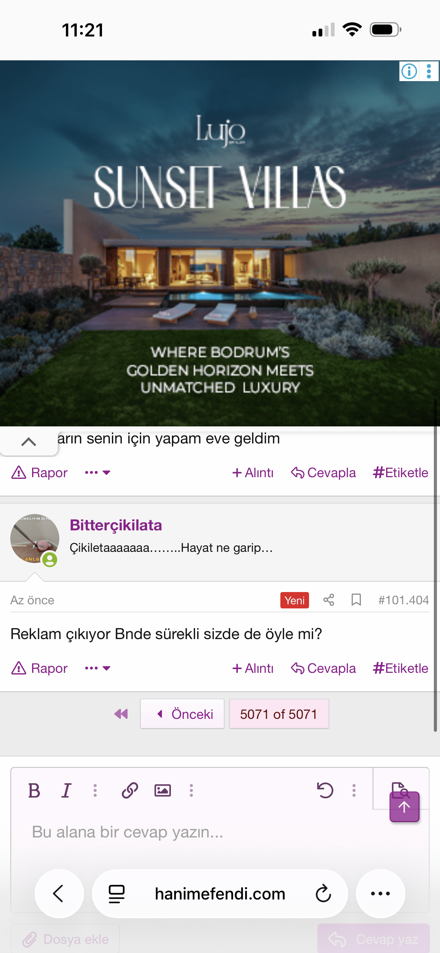Go back with the browser back arrow
This screenshot has height=953, width=440.
pyautogui.click(x=59, y=893)
